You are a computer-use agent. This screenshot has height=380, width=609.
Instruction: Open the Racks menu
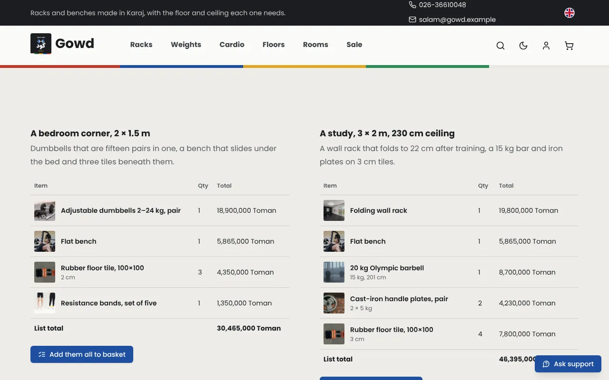pos(141,45)
